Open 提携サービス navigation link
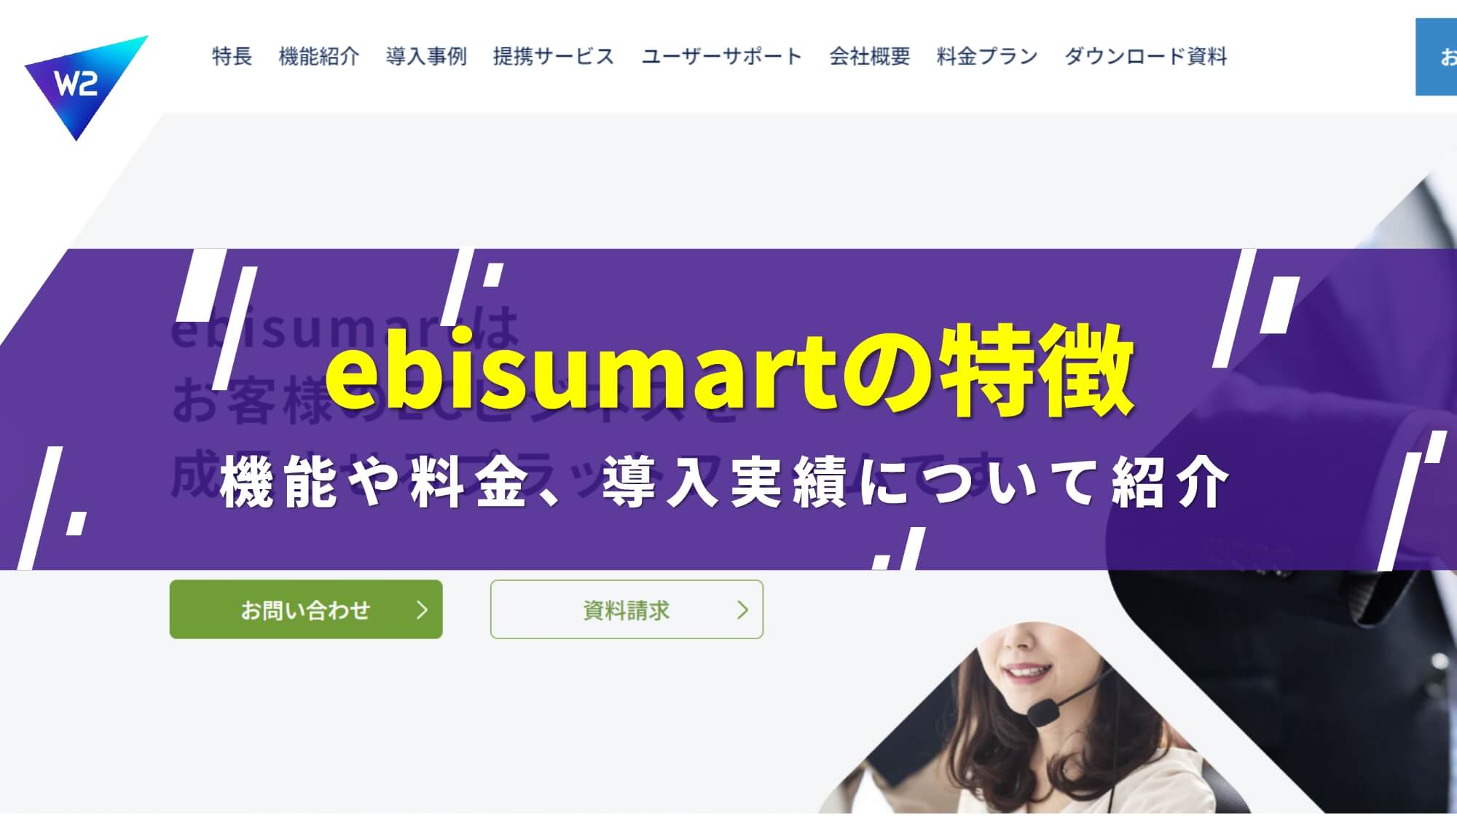 pos(554,57)
